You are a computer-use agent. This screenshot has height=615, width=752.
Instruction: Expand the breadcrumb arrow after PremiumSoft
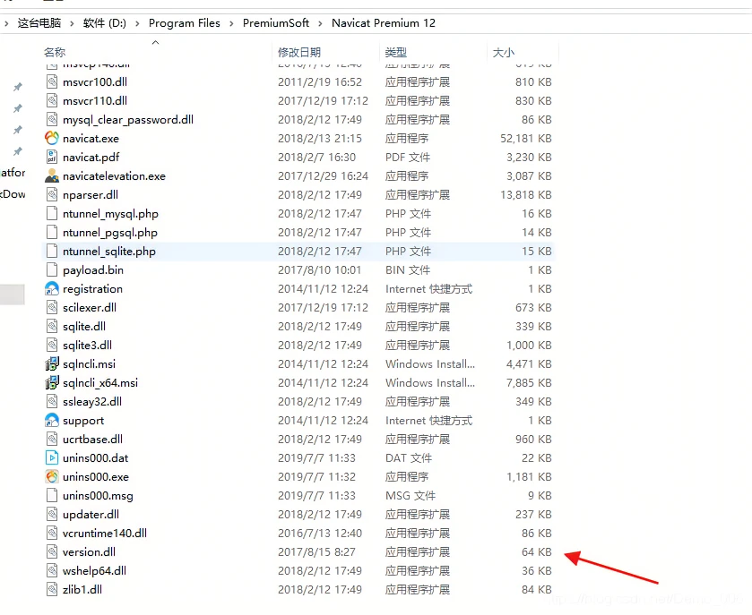[x=320, y=23]
